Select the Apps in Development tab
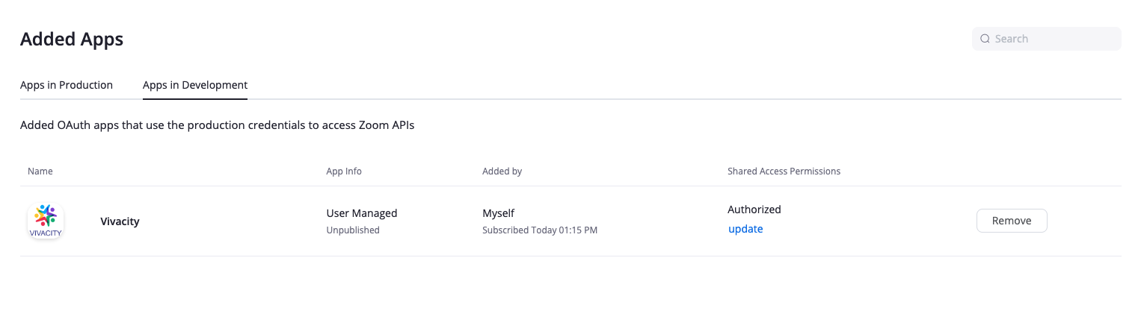 tap(195, 85)
